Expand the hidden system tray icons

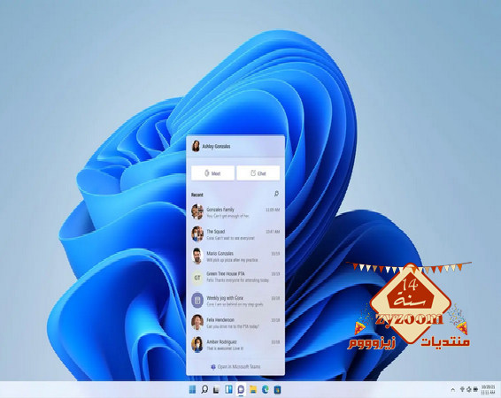(452, 389)
